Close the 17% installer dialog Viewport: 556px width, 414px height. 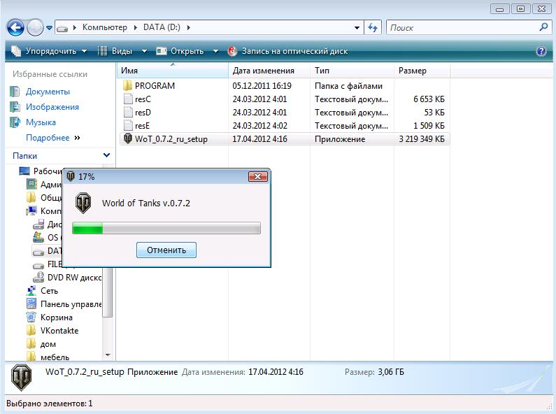(x=258, y=176)
